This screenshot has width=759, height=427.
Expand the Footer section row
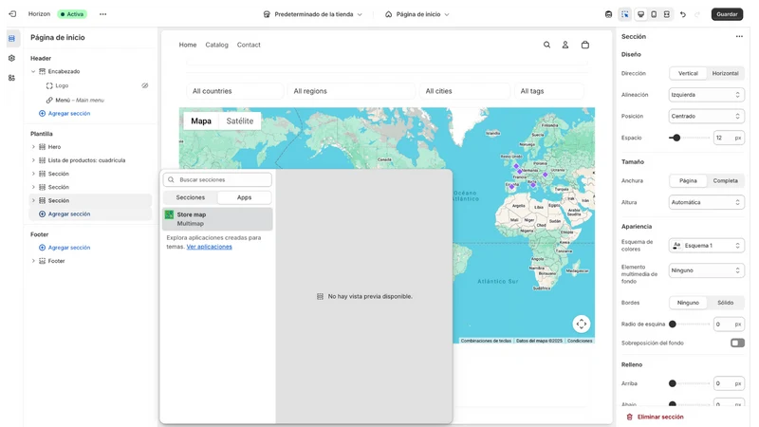click(x=33, y=261)
